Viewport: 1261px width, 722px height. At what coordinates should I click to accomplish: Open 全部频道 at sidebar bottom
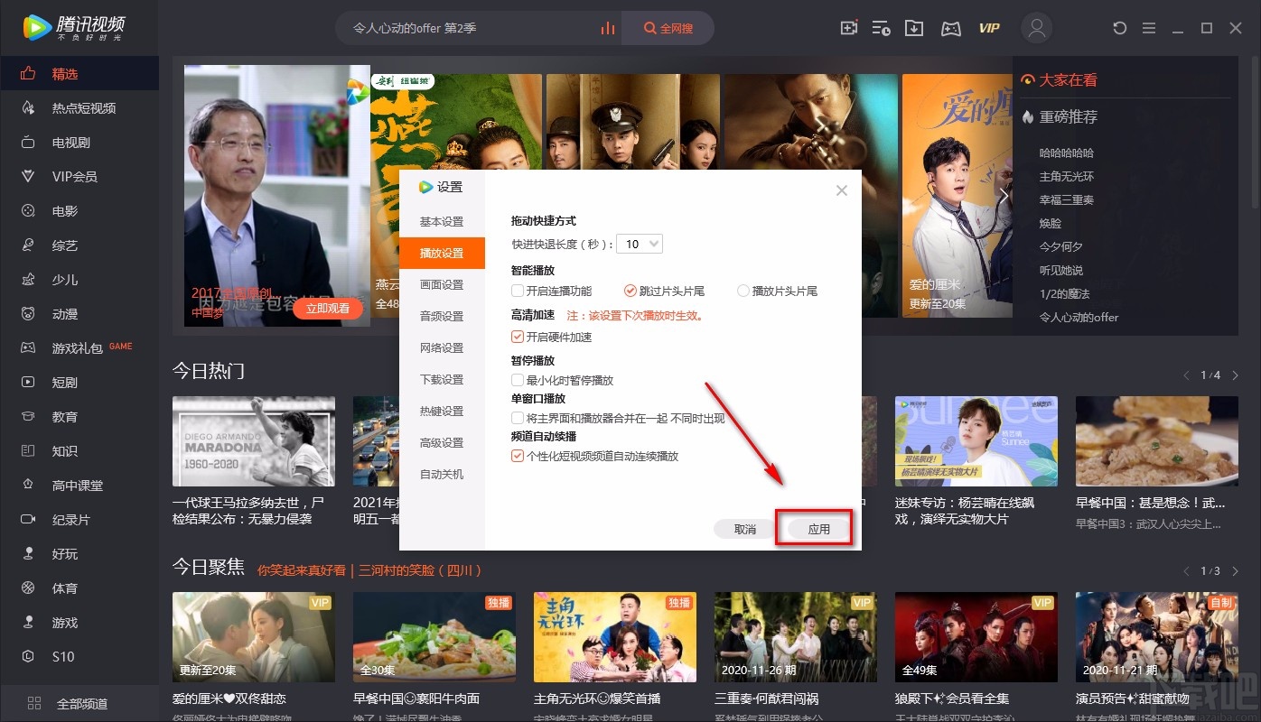coord(79,704)
